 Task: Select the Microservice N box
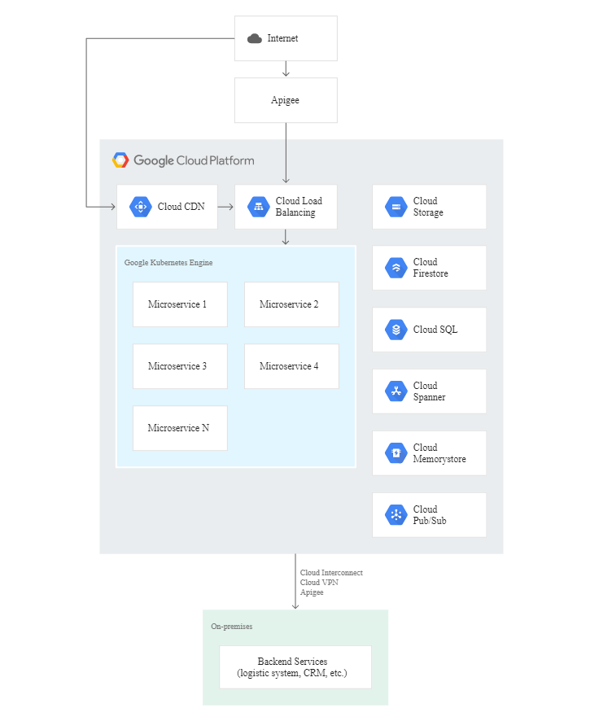(180, 428)
